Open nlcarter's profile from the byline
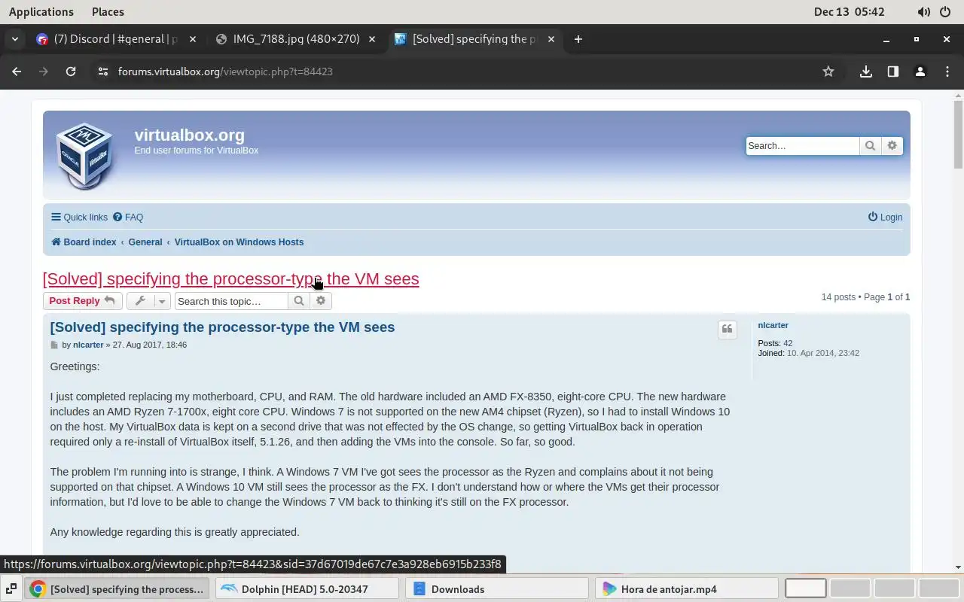 (88, 345)
